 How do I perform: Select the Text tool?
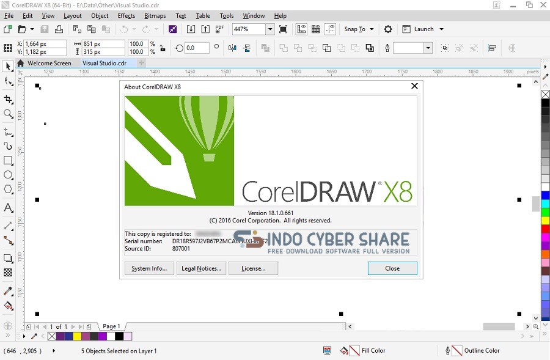8,207
